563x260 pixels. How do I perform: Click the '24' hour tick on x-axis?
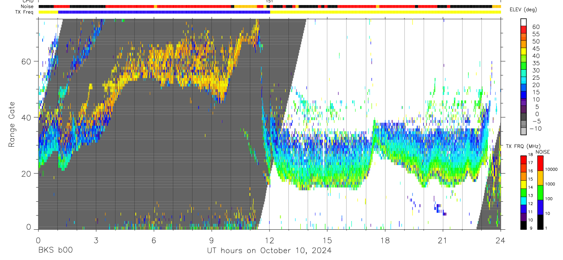[x=501, y=240]
